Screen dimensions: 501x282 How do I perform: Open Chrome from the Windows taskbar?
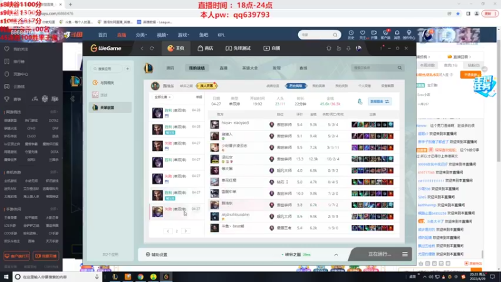coord(140,276)
